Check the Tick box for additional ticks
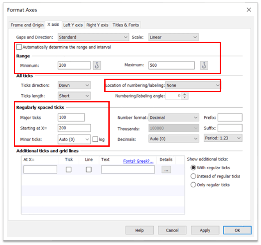Image resolution: width=261 pixels, height=245 pixels. pos(69,170)
